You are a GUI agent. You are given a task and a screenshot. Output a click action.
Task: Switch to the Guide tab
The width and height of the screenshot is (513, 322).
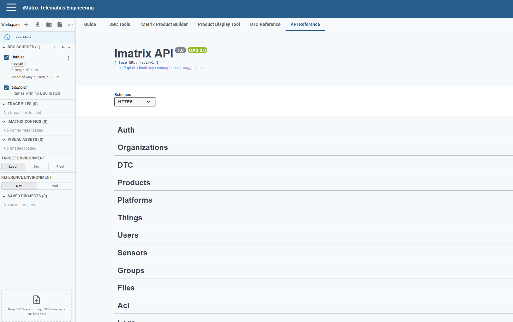tap(90, 24)
